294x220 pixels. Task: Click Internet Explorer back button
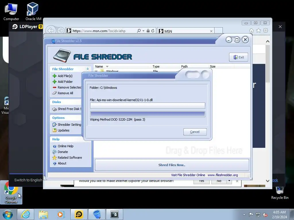click(51, 30)
